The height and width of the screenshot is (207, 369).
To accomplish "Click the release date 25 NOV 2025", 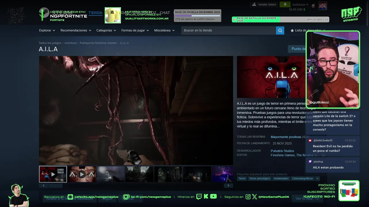I will [282, 143].
